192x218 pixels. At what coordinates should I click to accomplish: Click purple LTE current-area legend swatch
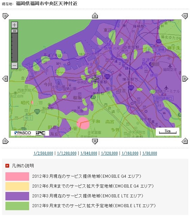coord(17,196)
